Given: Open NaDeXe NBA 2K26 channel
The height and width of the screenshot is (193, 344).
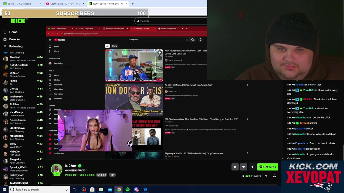Looking at the screenshot, I should click(x=23, y=153).
